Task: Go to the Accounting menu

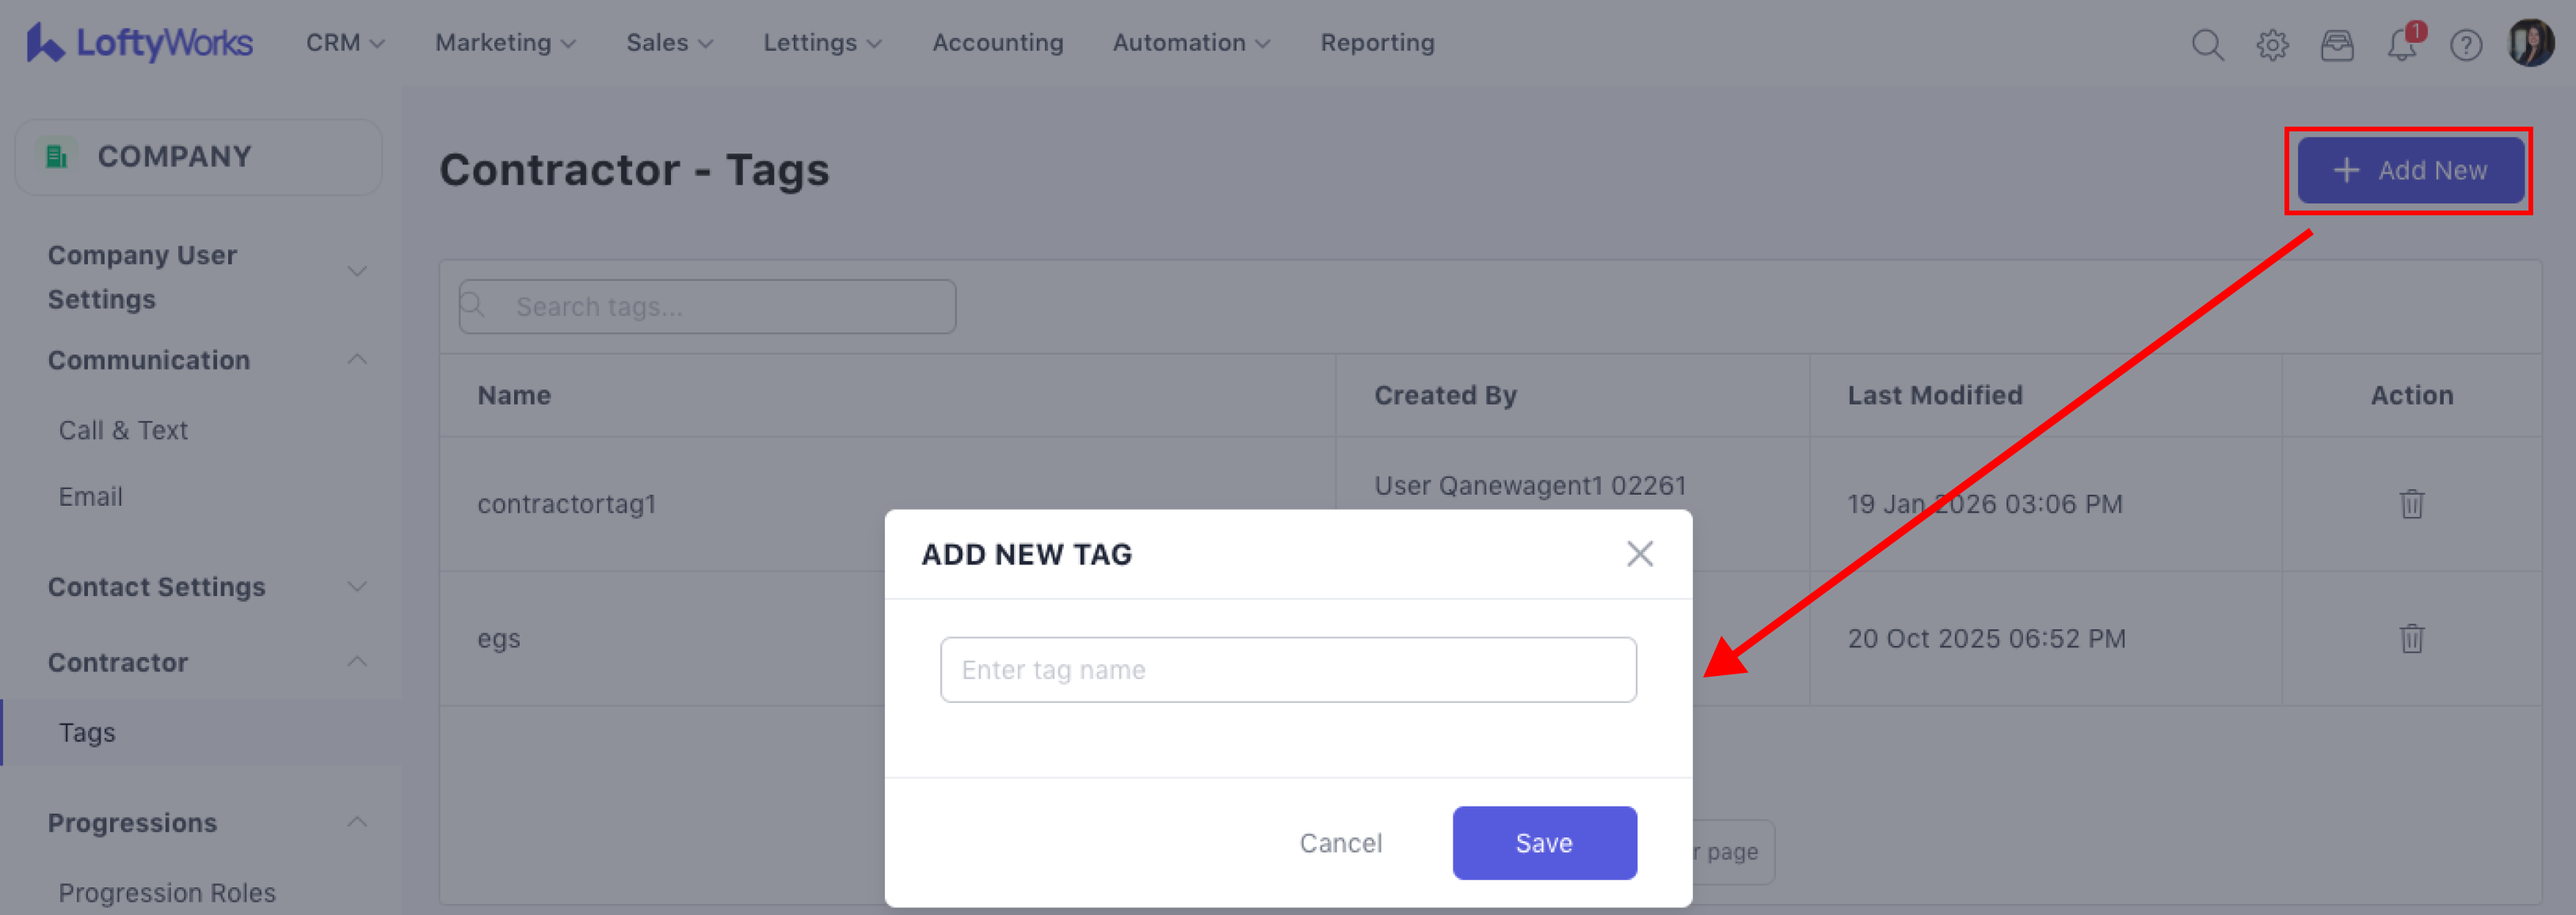Action: point(997,43)
